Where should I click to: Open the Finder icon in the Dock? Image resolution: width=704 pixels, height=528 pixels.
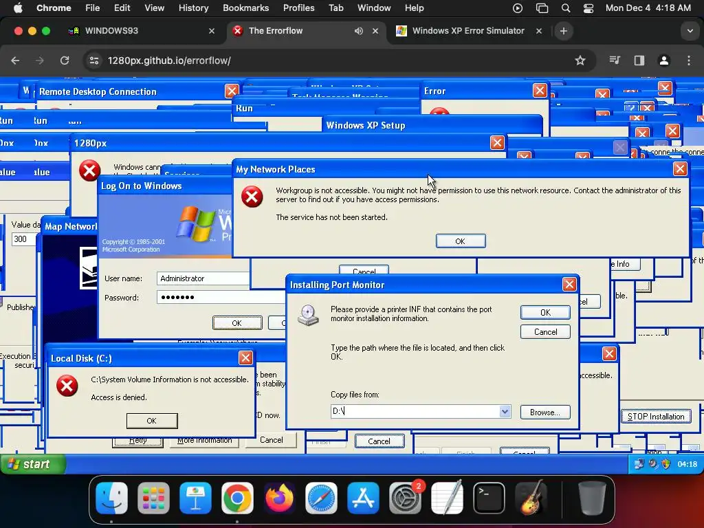pyautogui.click(x=112, y=498)
